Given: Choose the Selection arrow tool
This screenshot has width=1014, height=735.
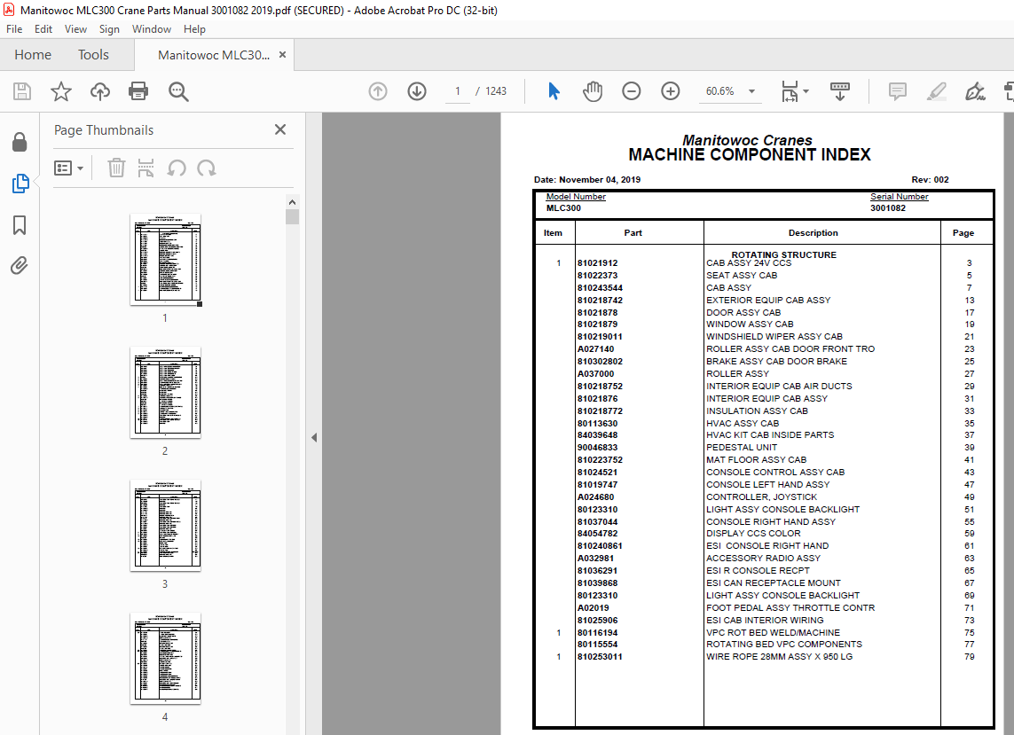Looking at the screenshot, I should point(554,91).
